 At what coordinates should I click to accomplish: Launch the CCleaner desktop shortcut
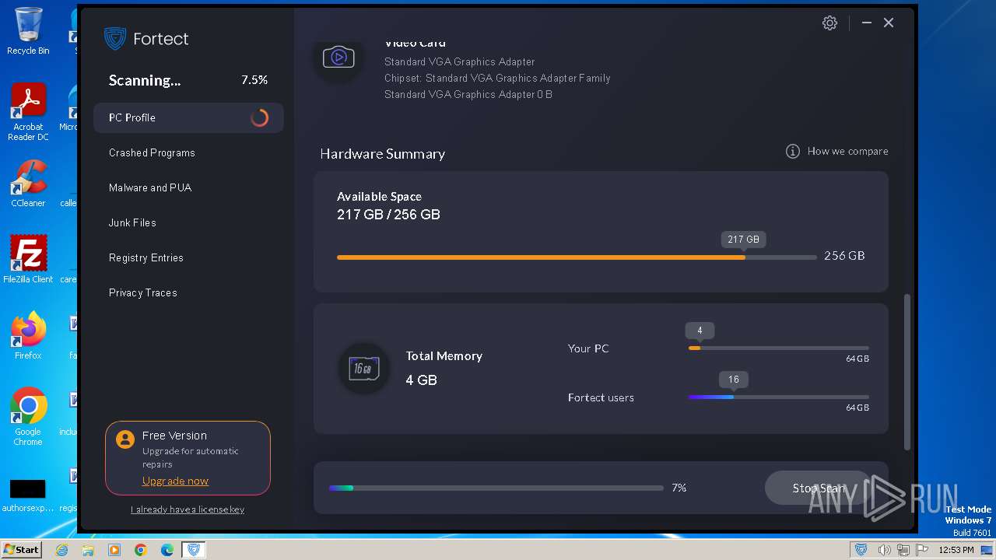[28, 184]
